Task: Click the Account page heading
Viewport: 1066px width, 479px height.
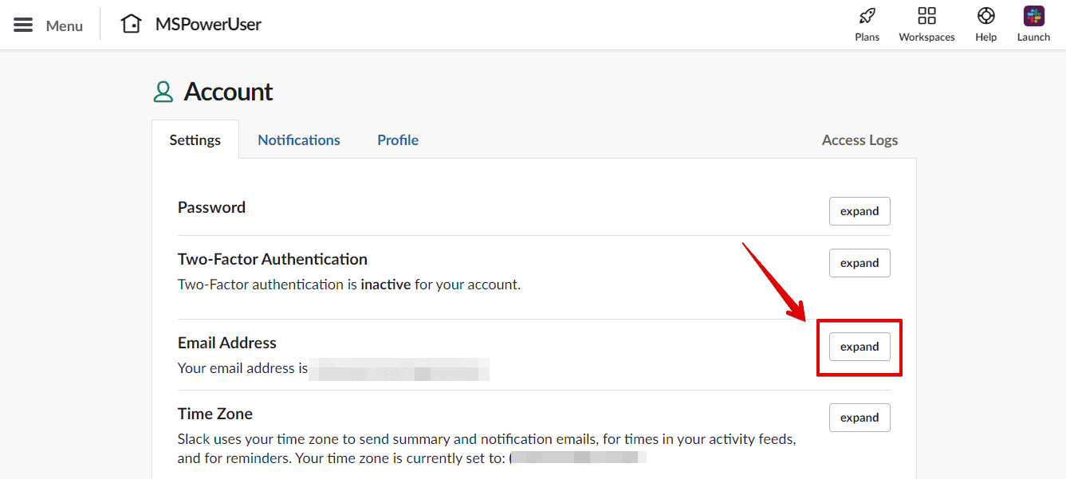Action: point(228,92)
